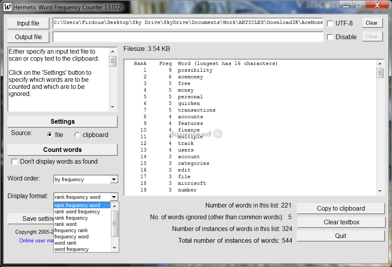Image resolution: width=392 pixels, height=267 pixels.
Task: Click the results list scrollbar down arrow
Action: pyautogui.click(x=380, y=191)
